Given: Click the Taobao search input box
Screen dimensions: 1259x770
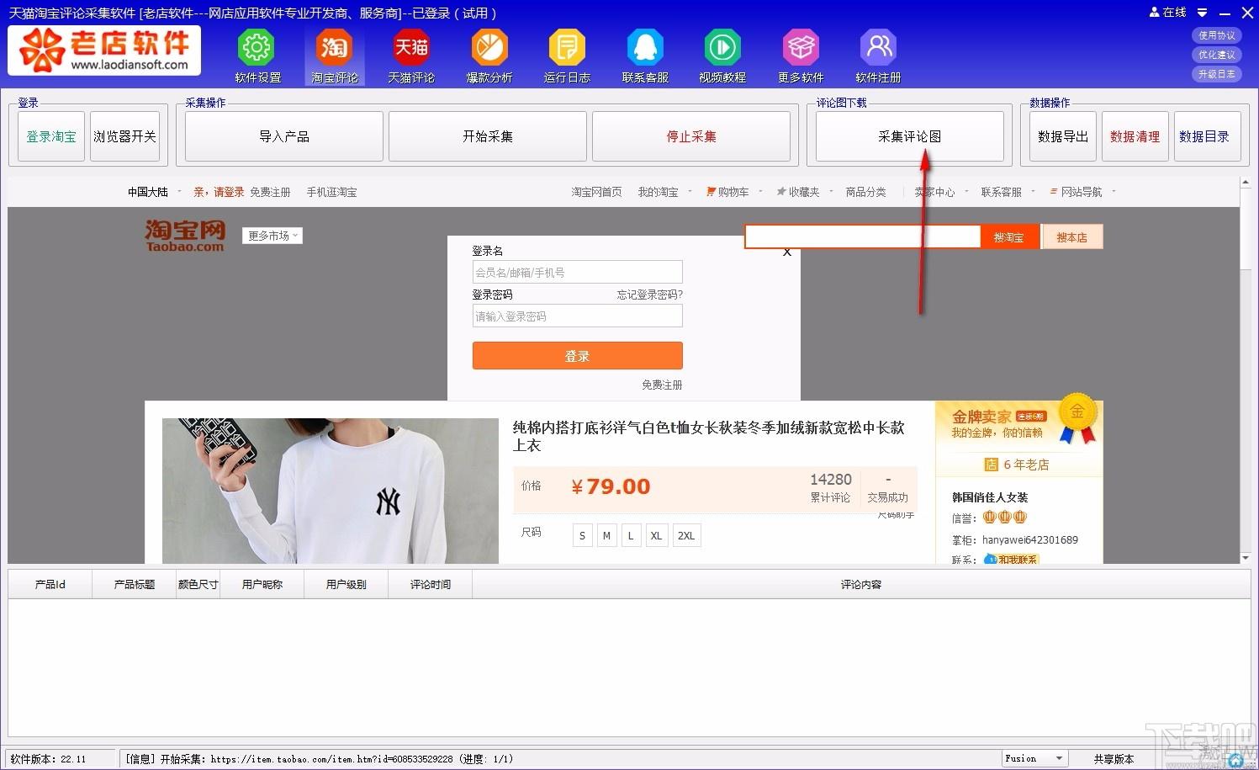Looking at the screenshot, I should 863,237.
